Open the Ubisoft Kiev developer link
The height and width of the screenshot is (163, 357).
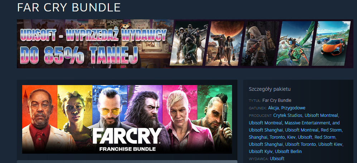[x=331, y=144]
